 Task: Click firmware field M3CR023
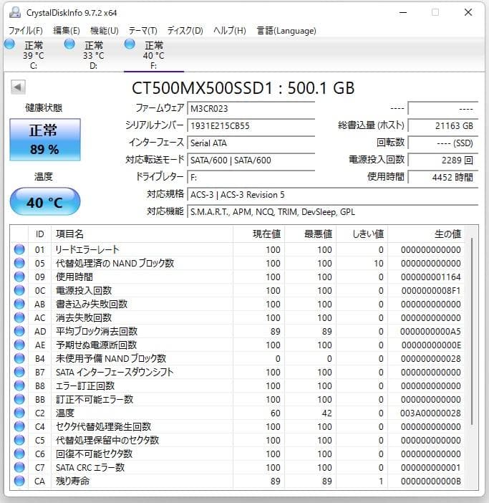click(251, 108)
